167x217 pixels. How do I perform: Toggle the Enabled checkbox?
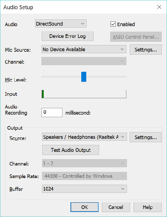(x=113, y=24)
